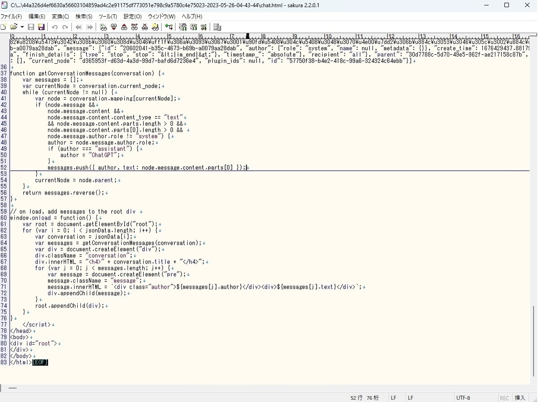Open the 検索(S) menu
539x402 pixels.
pyautogui.click(x=84, y=16)
